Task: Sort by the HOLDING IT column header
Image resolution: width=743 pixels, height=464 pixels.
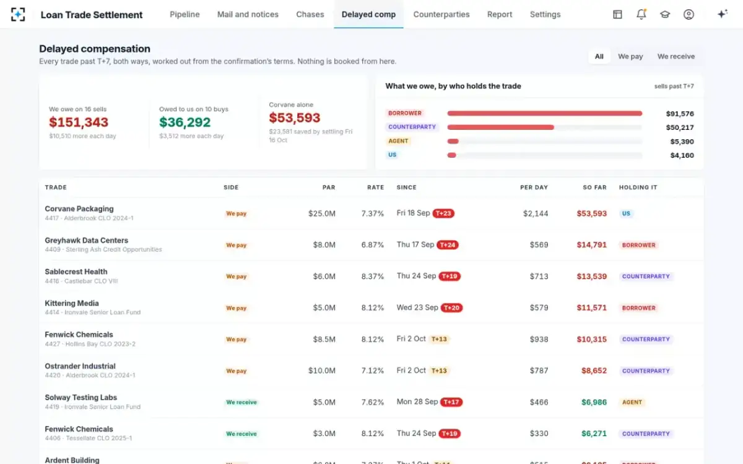Action: click(638, 187)
